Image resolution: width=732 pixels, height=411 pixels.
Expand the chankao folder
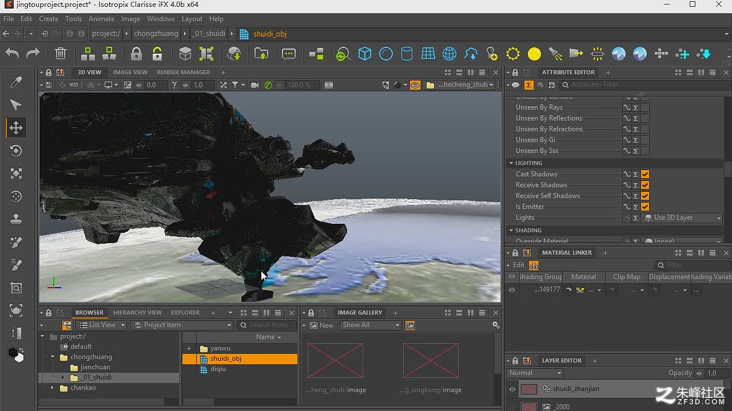tap(53, 388)
